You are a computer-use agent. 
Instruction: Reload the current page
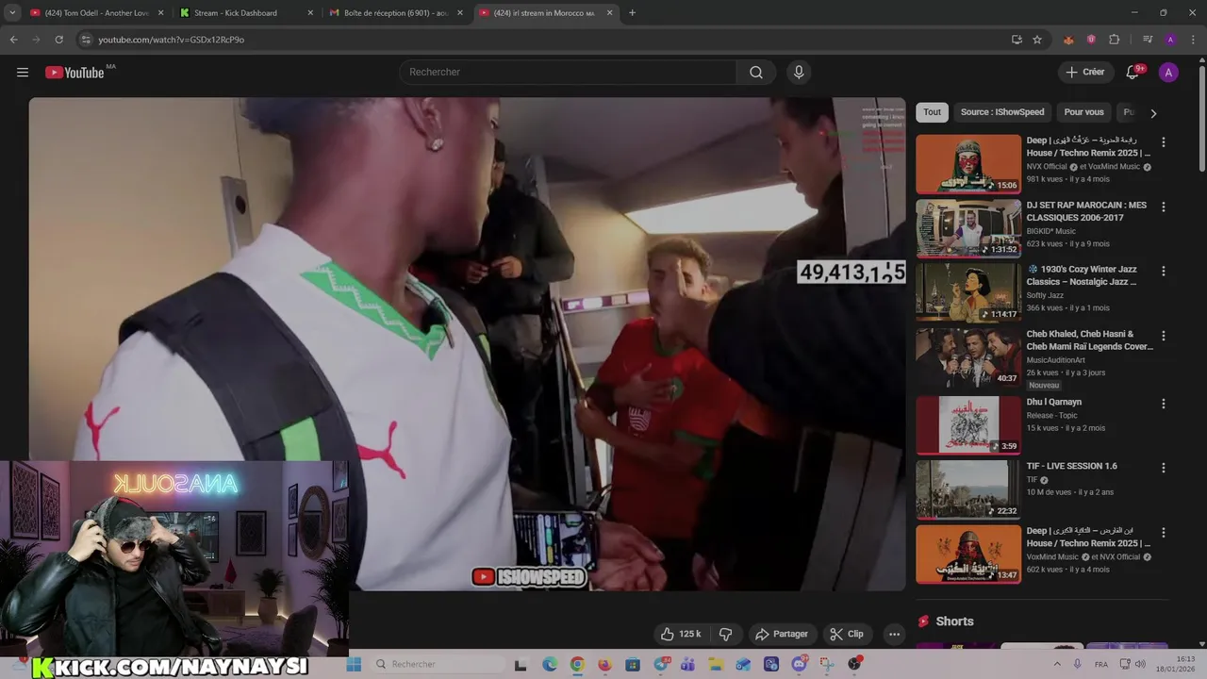coord(58,40)
